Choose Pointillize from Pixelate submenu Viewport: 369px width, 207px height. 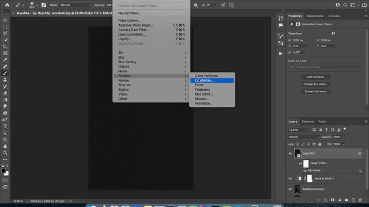(x=212, y=103)
